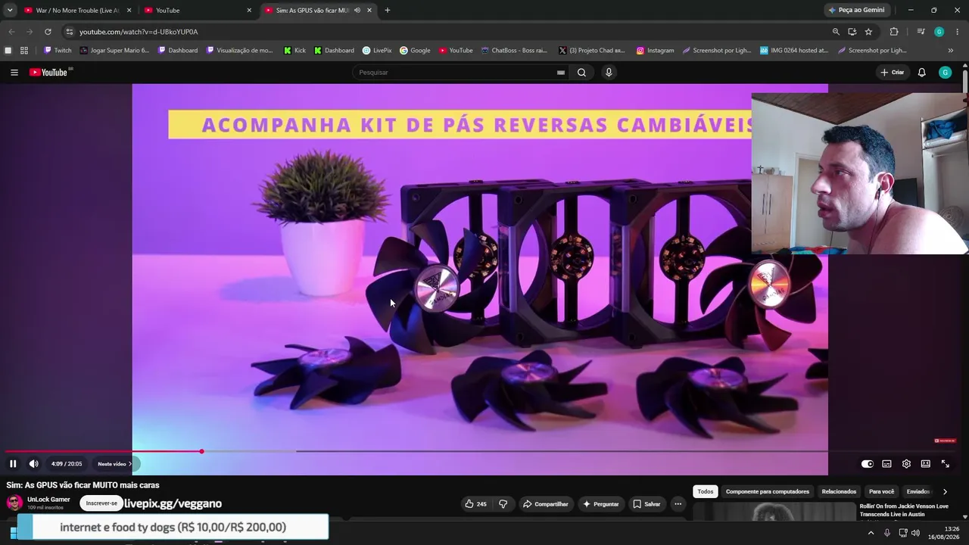
Task: Select the 'Relacionados' filter chip
Action: click(x=839, y=492)
